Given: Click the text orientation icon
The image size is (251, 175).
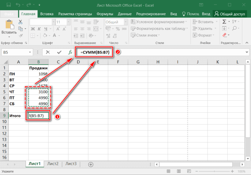Looking at the screenshot, I should point(91,35).
